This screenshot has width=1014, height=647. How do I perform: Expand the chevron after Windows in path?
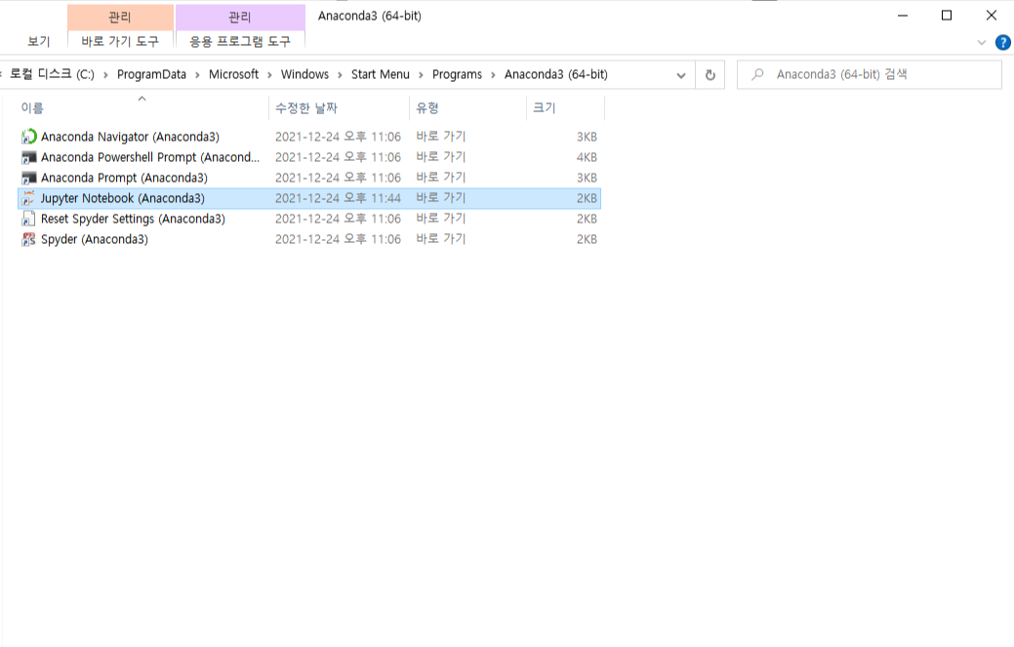[x=340, y=75]
